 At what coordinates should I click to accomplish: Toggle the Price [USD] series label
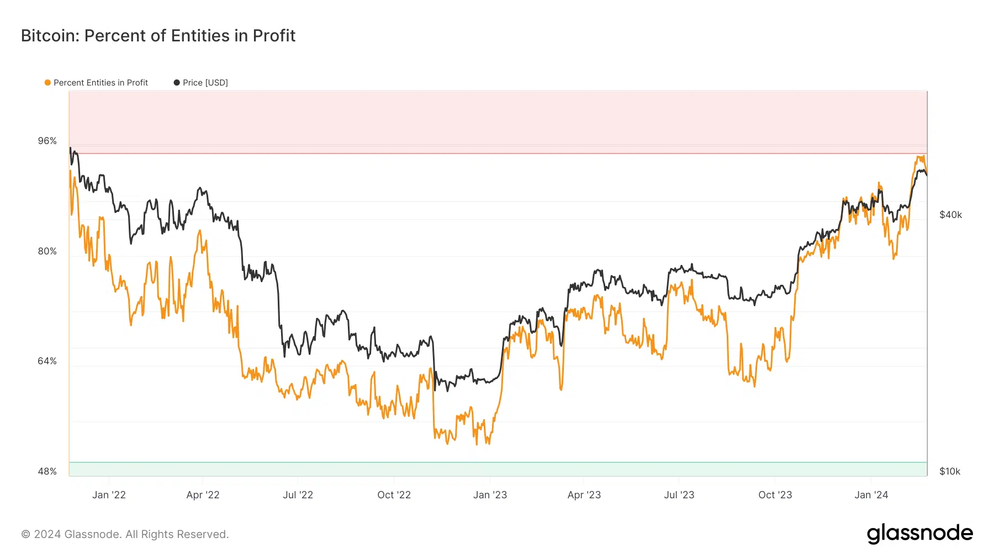205,83
